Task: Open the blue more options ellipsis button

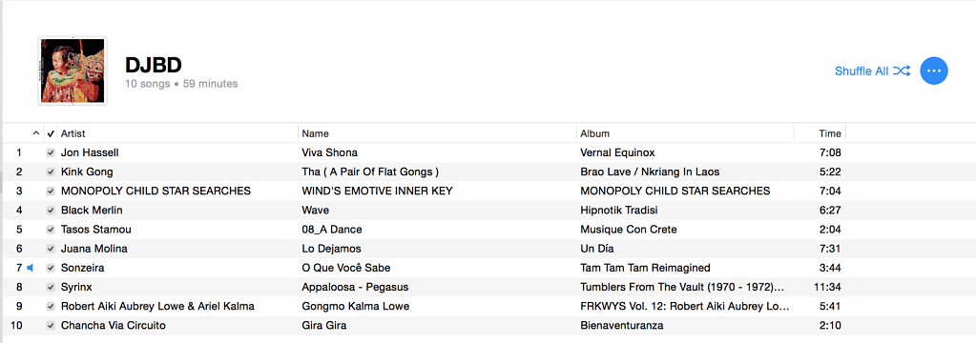Action: click(x=933, y=71)
